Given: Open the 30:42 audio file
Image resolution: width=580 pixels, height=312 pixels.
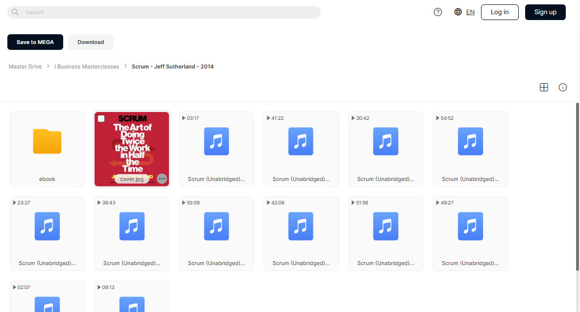Looking at the screenshot, I should [386, 149].
